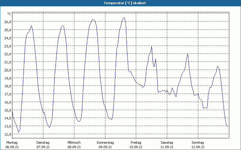Click the chart title 'Temperatur [°C] skaliert'
The image size is (241, 150).
(x=125, y=3)
